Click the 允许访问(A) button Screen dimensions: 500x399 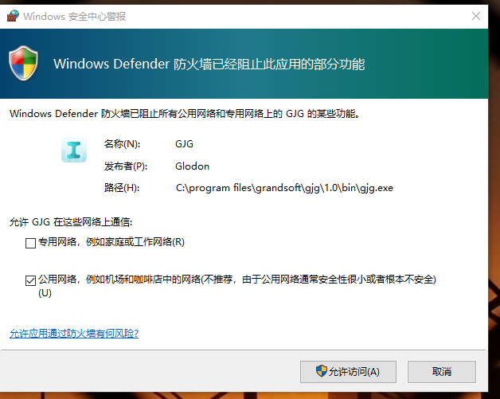pos(348,372)
